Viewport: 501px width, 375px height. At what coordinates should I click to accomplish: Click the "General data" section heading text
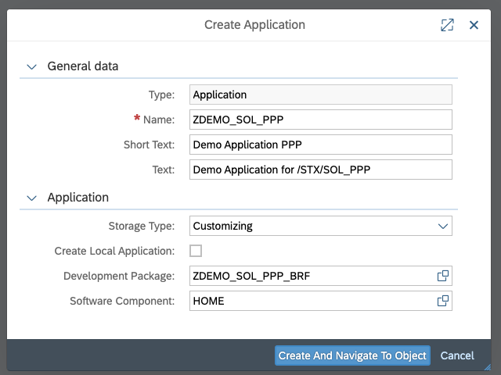[83, 66]
